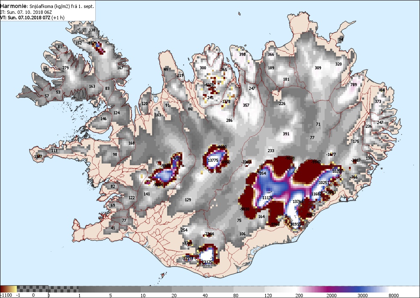Click map value -766 in the southeast
The width and height of the screenshot is (420, 298).
tap(354, 177)
